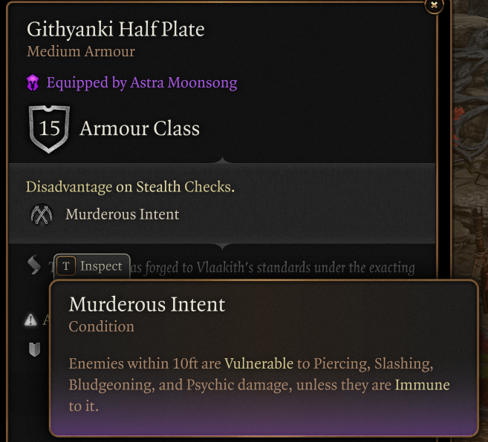Image resolution: width=488 pixels, height=442 pixels.
Task: Click the warning triangle icon
Action: point(30,320)
